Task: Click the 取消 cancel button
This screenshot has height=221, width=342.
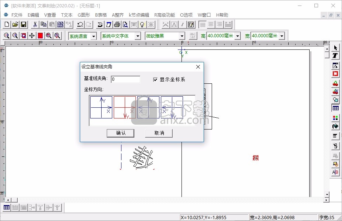Action: point(159,133)
